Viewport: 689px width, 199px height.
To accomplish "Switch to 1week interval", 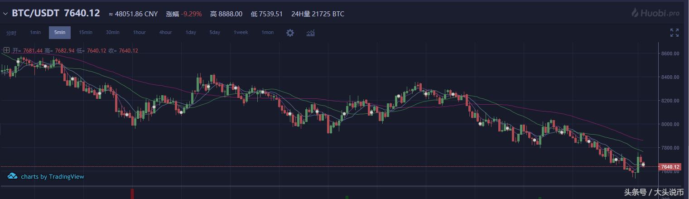I will (241, 33).
